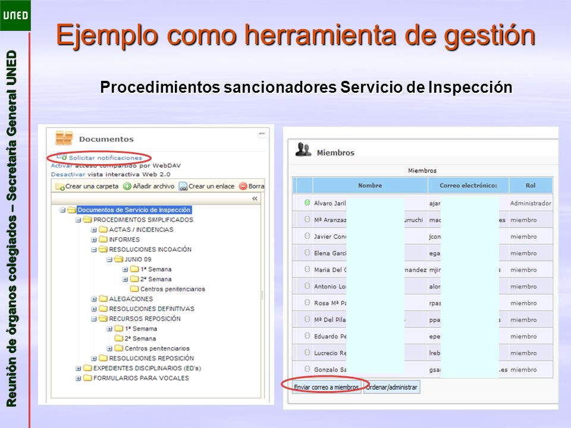
Task: Expand FORMULARIOS PARA VOCALES node
Action: 78,378
